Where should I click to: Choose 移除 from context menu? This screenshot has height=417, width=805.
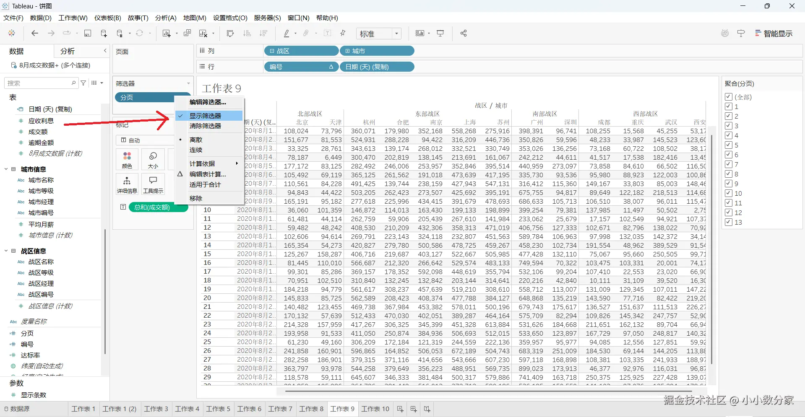(209, 198)
